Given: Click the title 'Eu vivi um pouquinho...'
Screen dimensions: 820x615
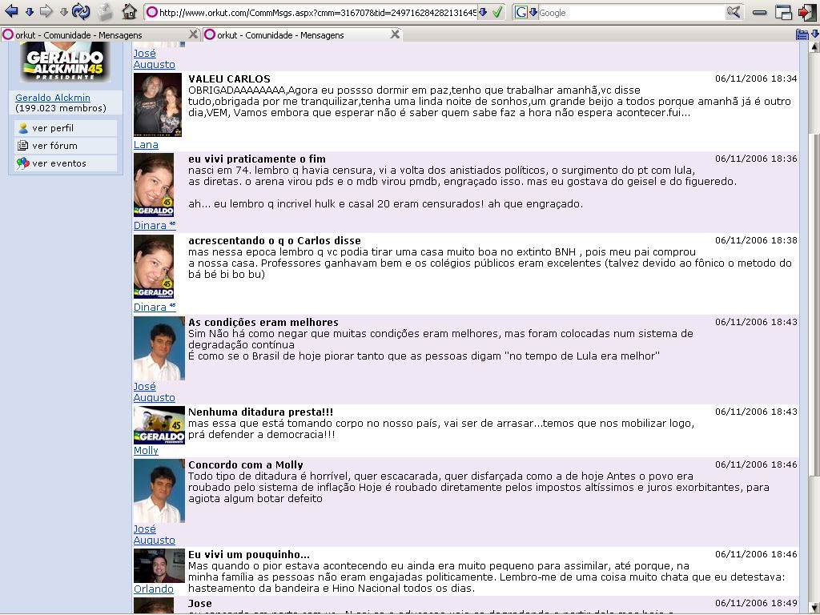Looking at the screenshot, I should coord(249,555).
